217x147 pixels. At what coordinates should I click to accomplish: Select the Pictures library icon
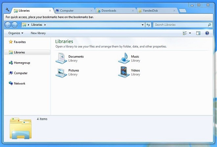click(61, 73)
